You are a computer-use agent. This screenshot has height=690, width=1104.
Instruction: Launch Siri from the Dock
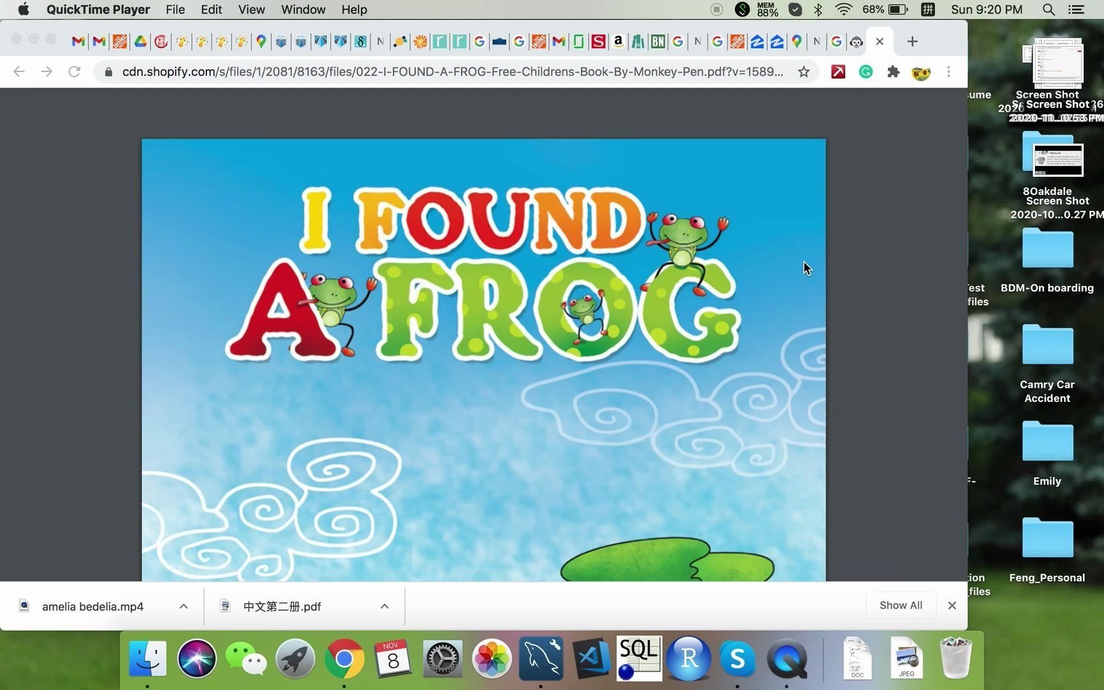point(197,658)
